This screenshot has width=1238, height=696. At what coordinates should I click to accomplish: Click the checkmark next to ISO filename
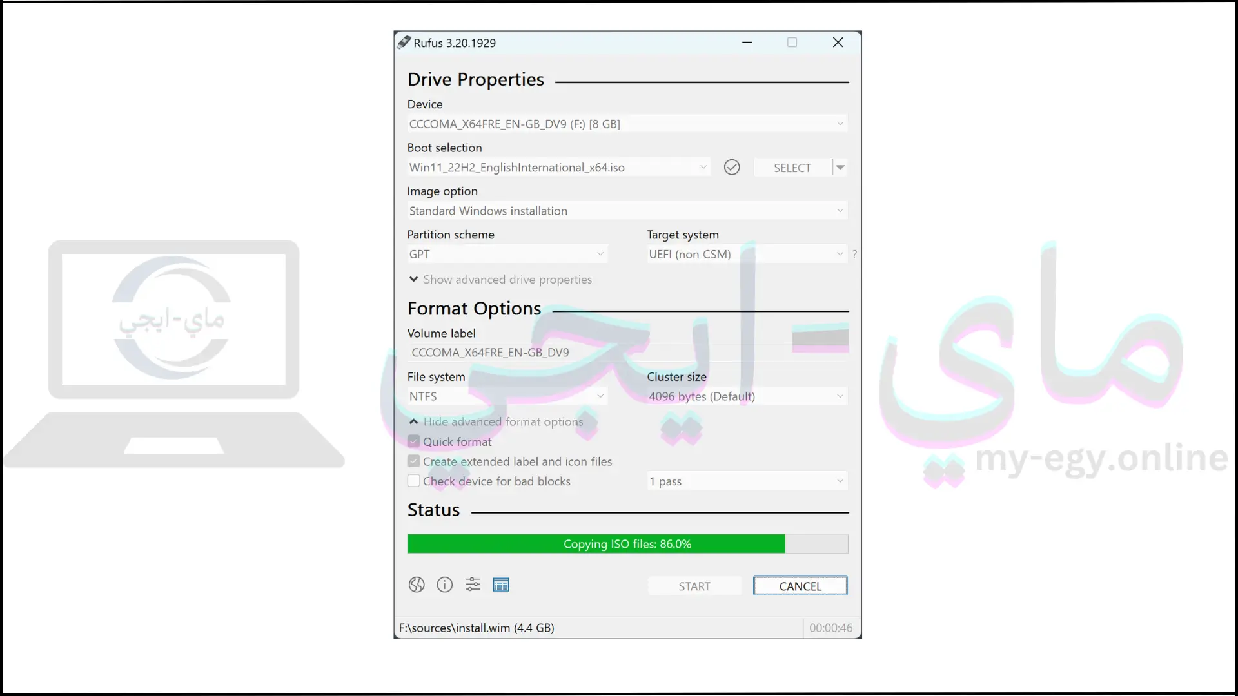(731, 168)
